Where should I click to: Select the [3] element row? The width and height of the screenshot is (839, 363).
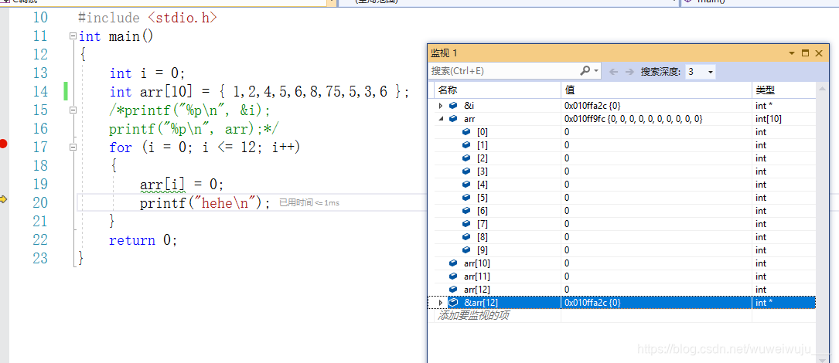click(x=622, y=171)
